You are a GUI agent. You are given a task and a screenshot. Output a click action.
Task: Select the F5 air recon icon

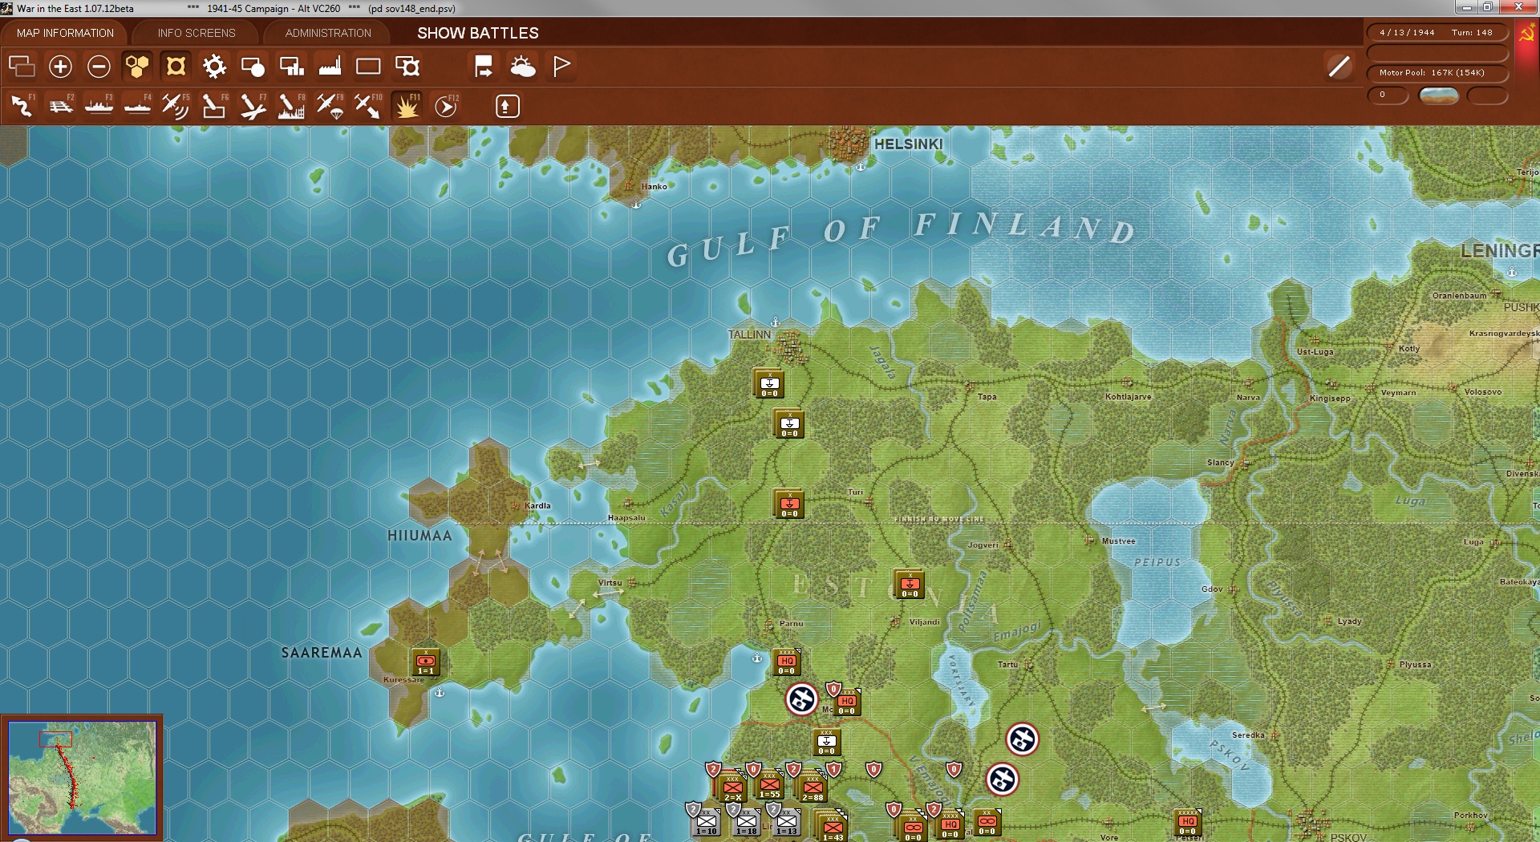[176, 106]
